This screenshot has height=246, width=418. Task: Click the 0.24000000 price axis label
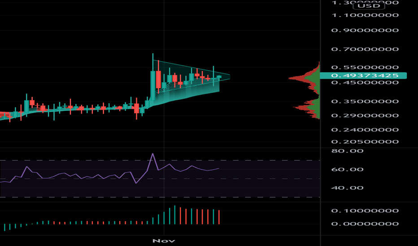click(365, 130)
